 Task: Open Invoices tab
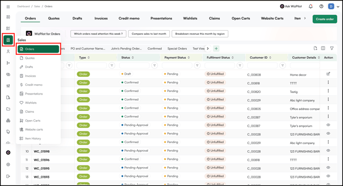click(101, 18)
